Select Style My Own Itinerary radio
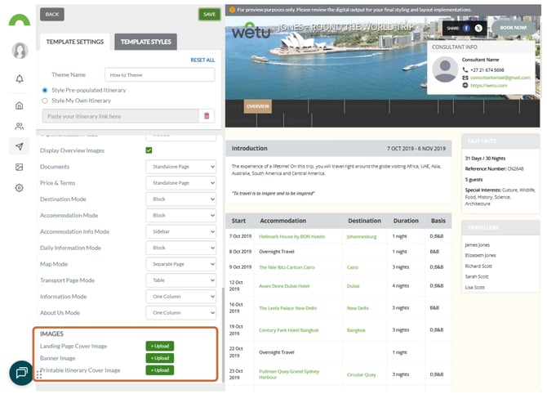 [45, 101]
